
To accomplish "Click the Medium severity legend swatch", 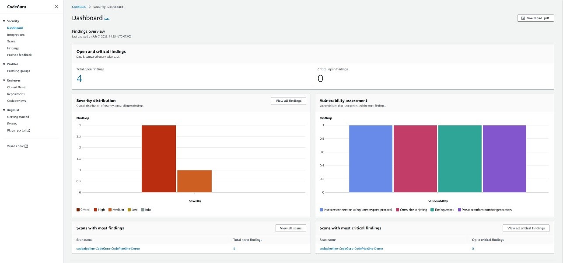I will point(110,210).
